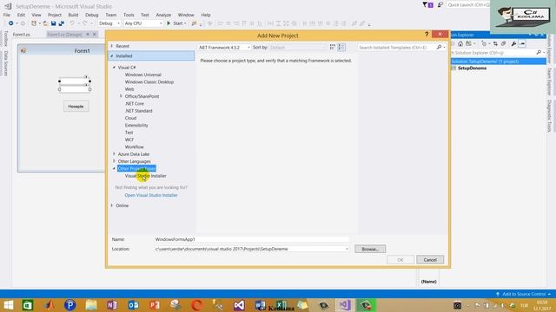Open Outlook from the taskbar
Image resolution: width=556 pixels, height=312 pixels.
(x=133, y=305)
